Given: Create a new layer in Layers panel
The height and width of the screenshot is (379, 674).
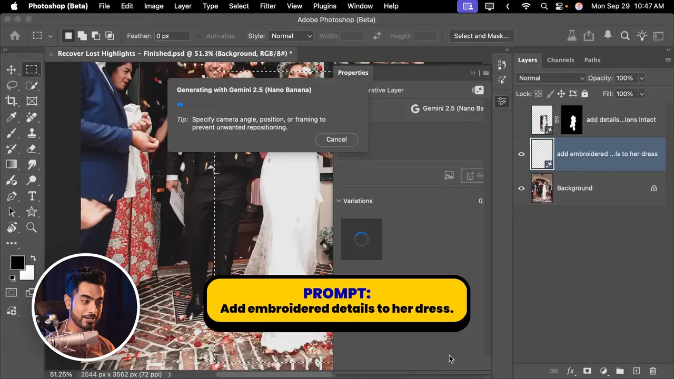Looking at the screenshot, I should pyautogui.click(x=636, y=371).
